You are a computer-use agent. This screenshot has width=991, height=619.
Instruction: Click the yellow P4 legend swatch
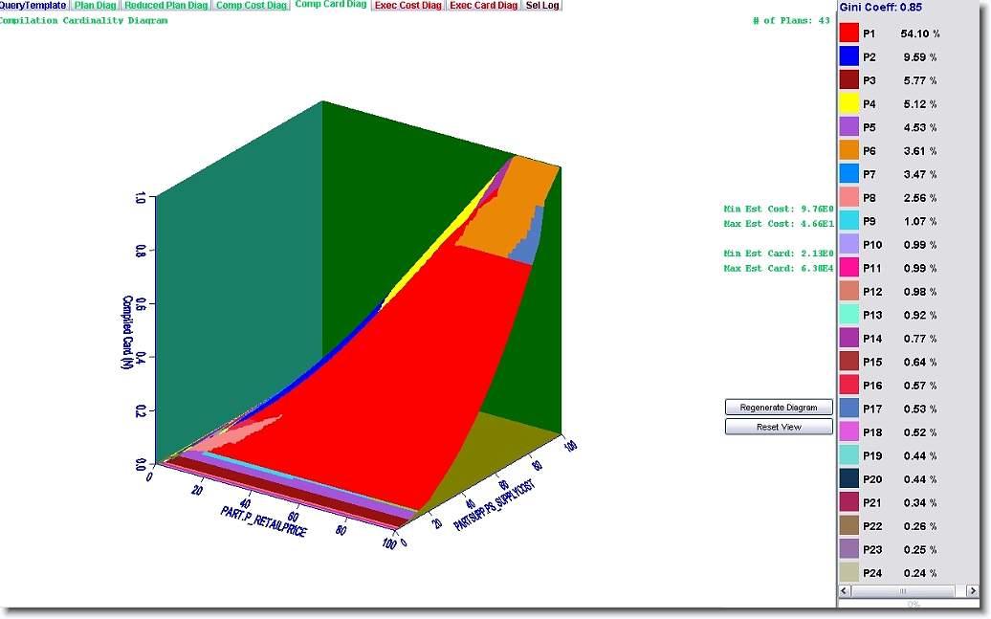[x=848, y=103]
